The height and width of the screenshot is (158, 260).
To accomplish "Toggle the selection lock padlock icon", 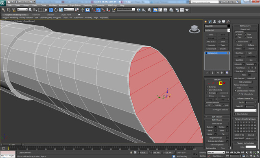I will click(131, 152).
